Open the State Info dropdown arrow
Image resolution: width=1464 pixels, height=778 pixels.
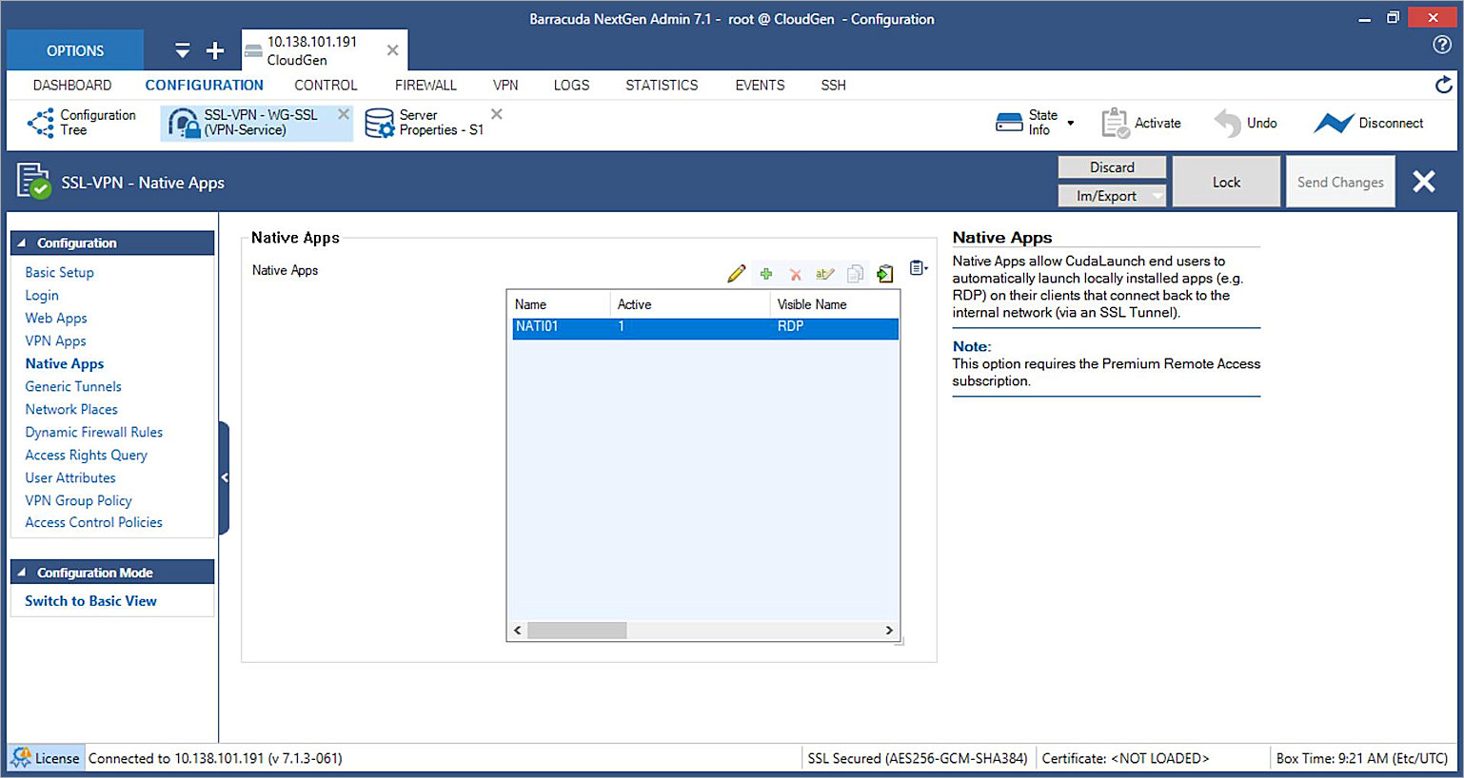click(1070, 122)
